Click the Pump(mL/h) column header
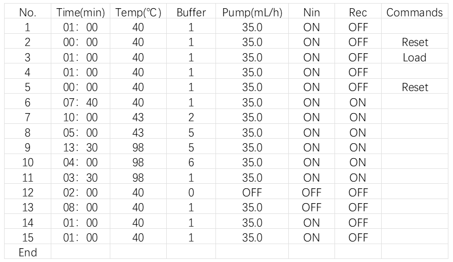This screenshot has width=453, height=262. tap(251, 12)
